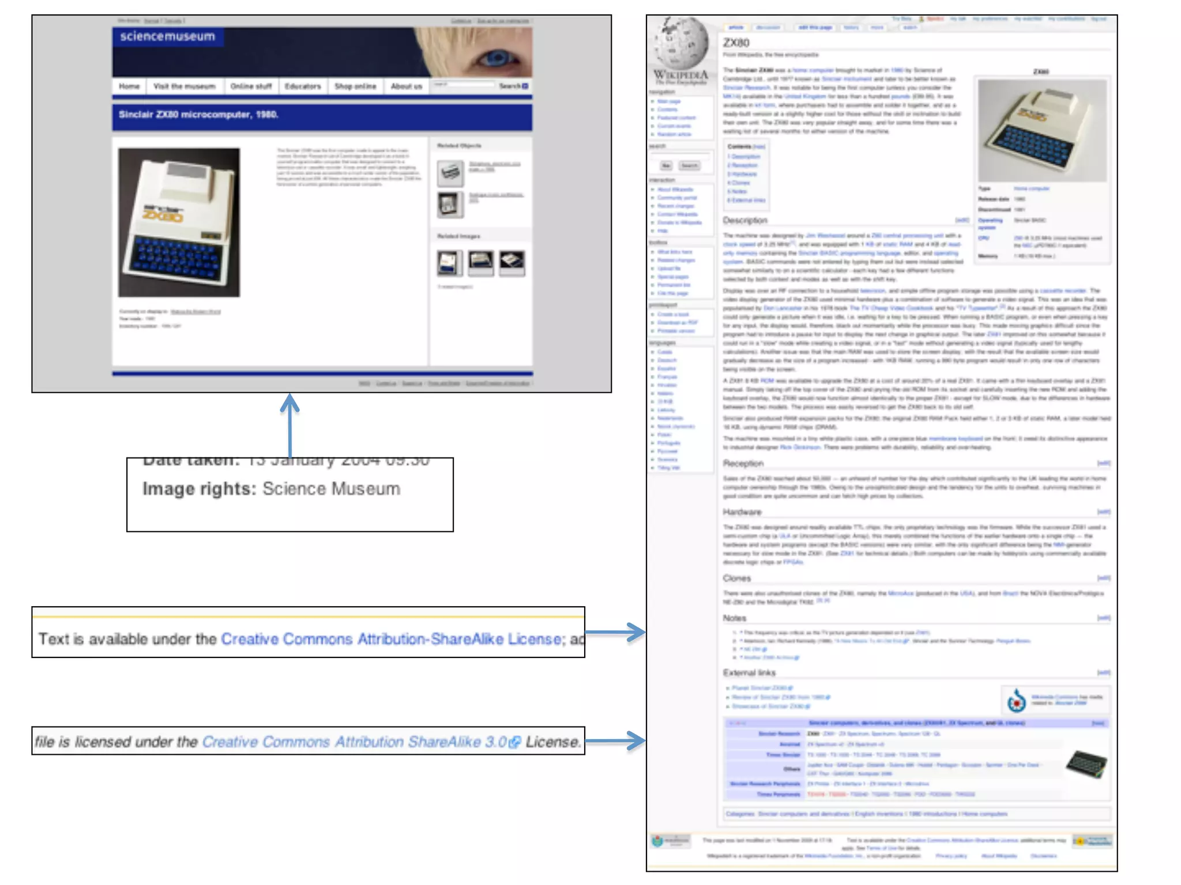Open the third Related Images thumbnail
Image resolution: width=1181 pixels, height=885 pixels.
click(511, 263)
